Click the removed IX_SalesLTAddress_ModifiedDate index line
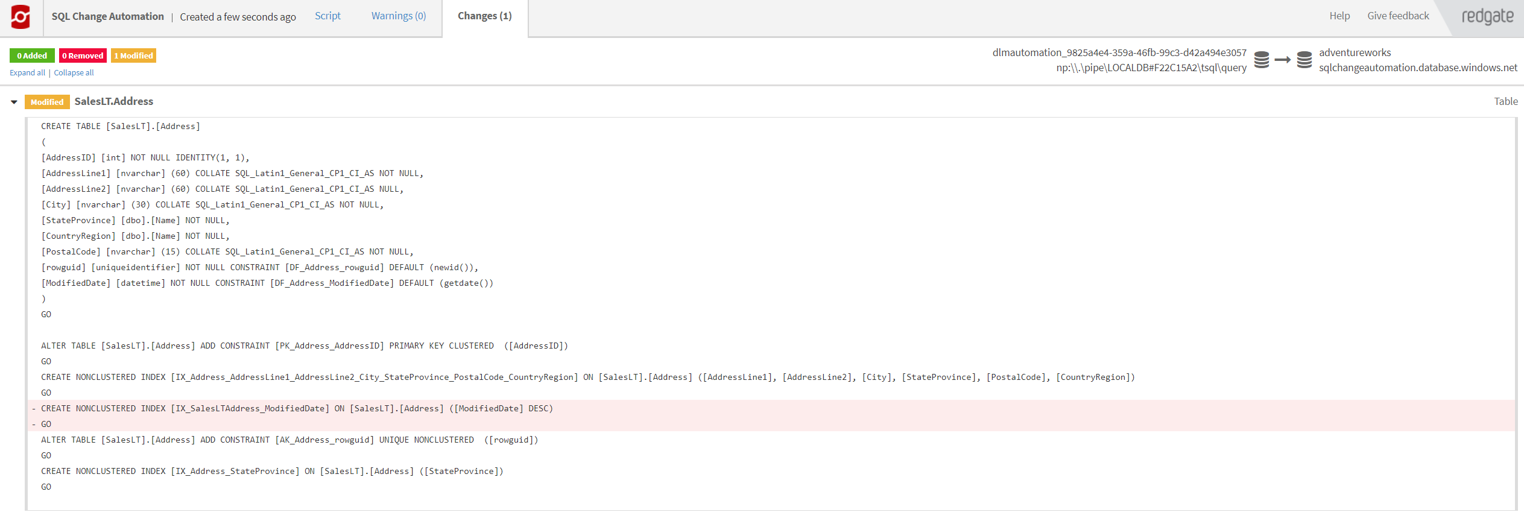 coord(297,408)
